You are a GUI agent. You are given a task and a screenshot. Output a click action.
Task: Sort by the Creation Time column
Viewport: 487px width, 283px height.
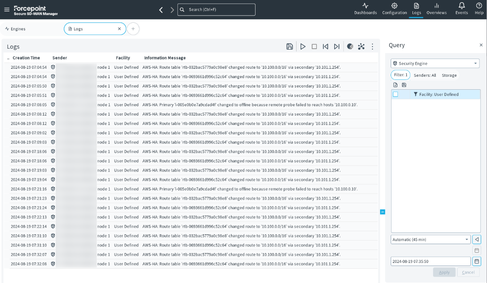click(x=26, y=58)
